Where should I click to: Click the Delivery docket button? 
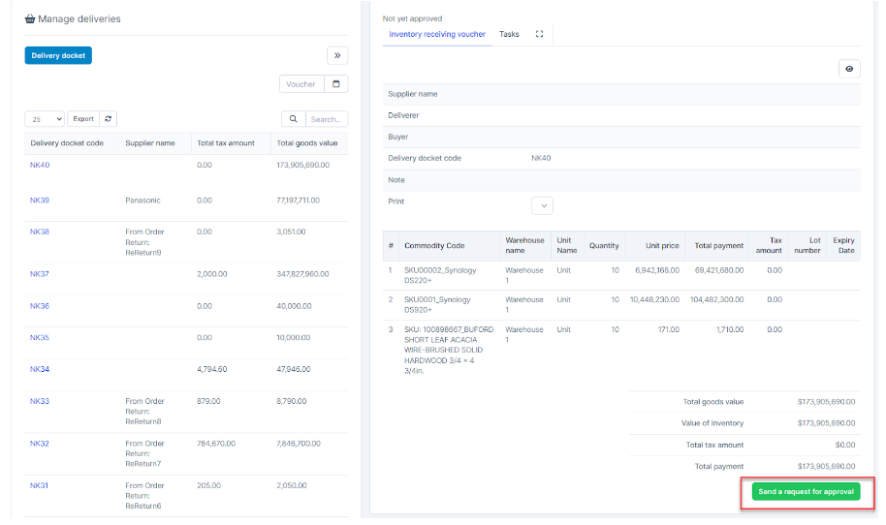point(58,55)
